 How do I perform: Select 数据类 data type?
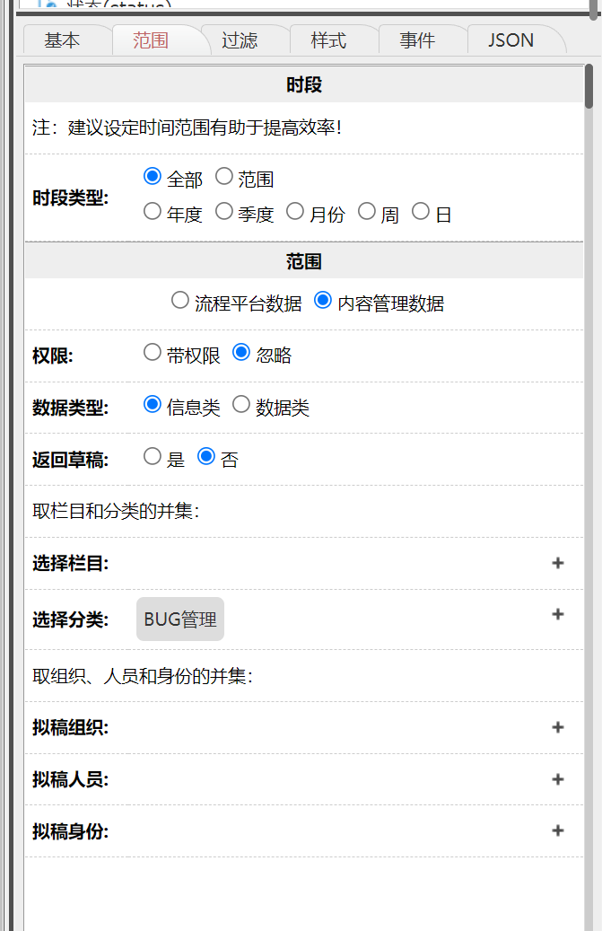pyautogui.click(x=241, y=405)
